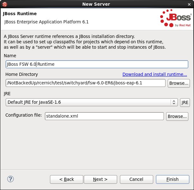
Task: Click the JRE label above the dropdown
Action: click(7, 94)
